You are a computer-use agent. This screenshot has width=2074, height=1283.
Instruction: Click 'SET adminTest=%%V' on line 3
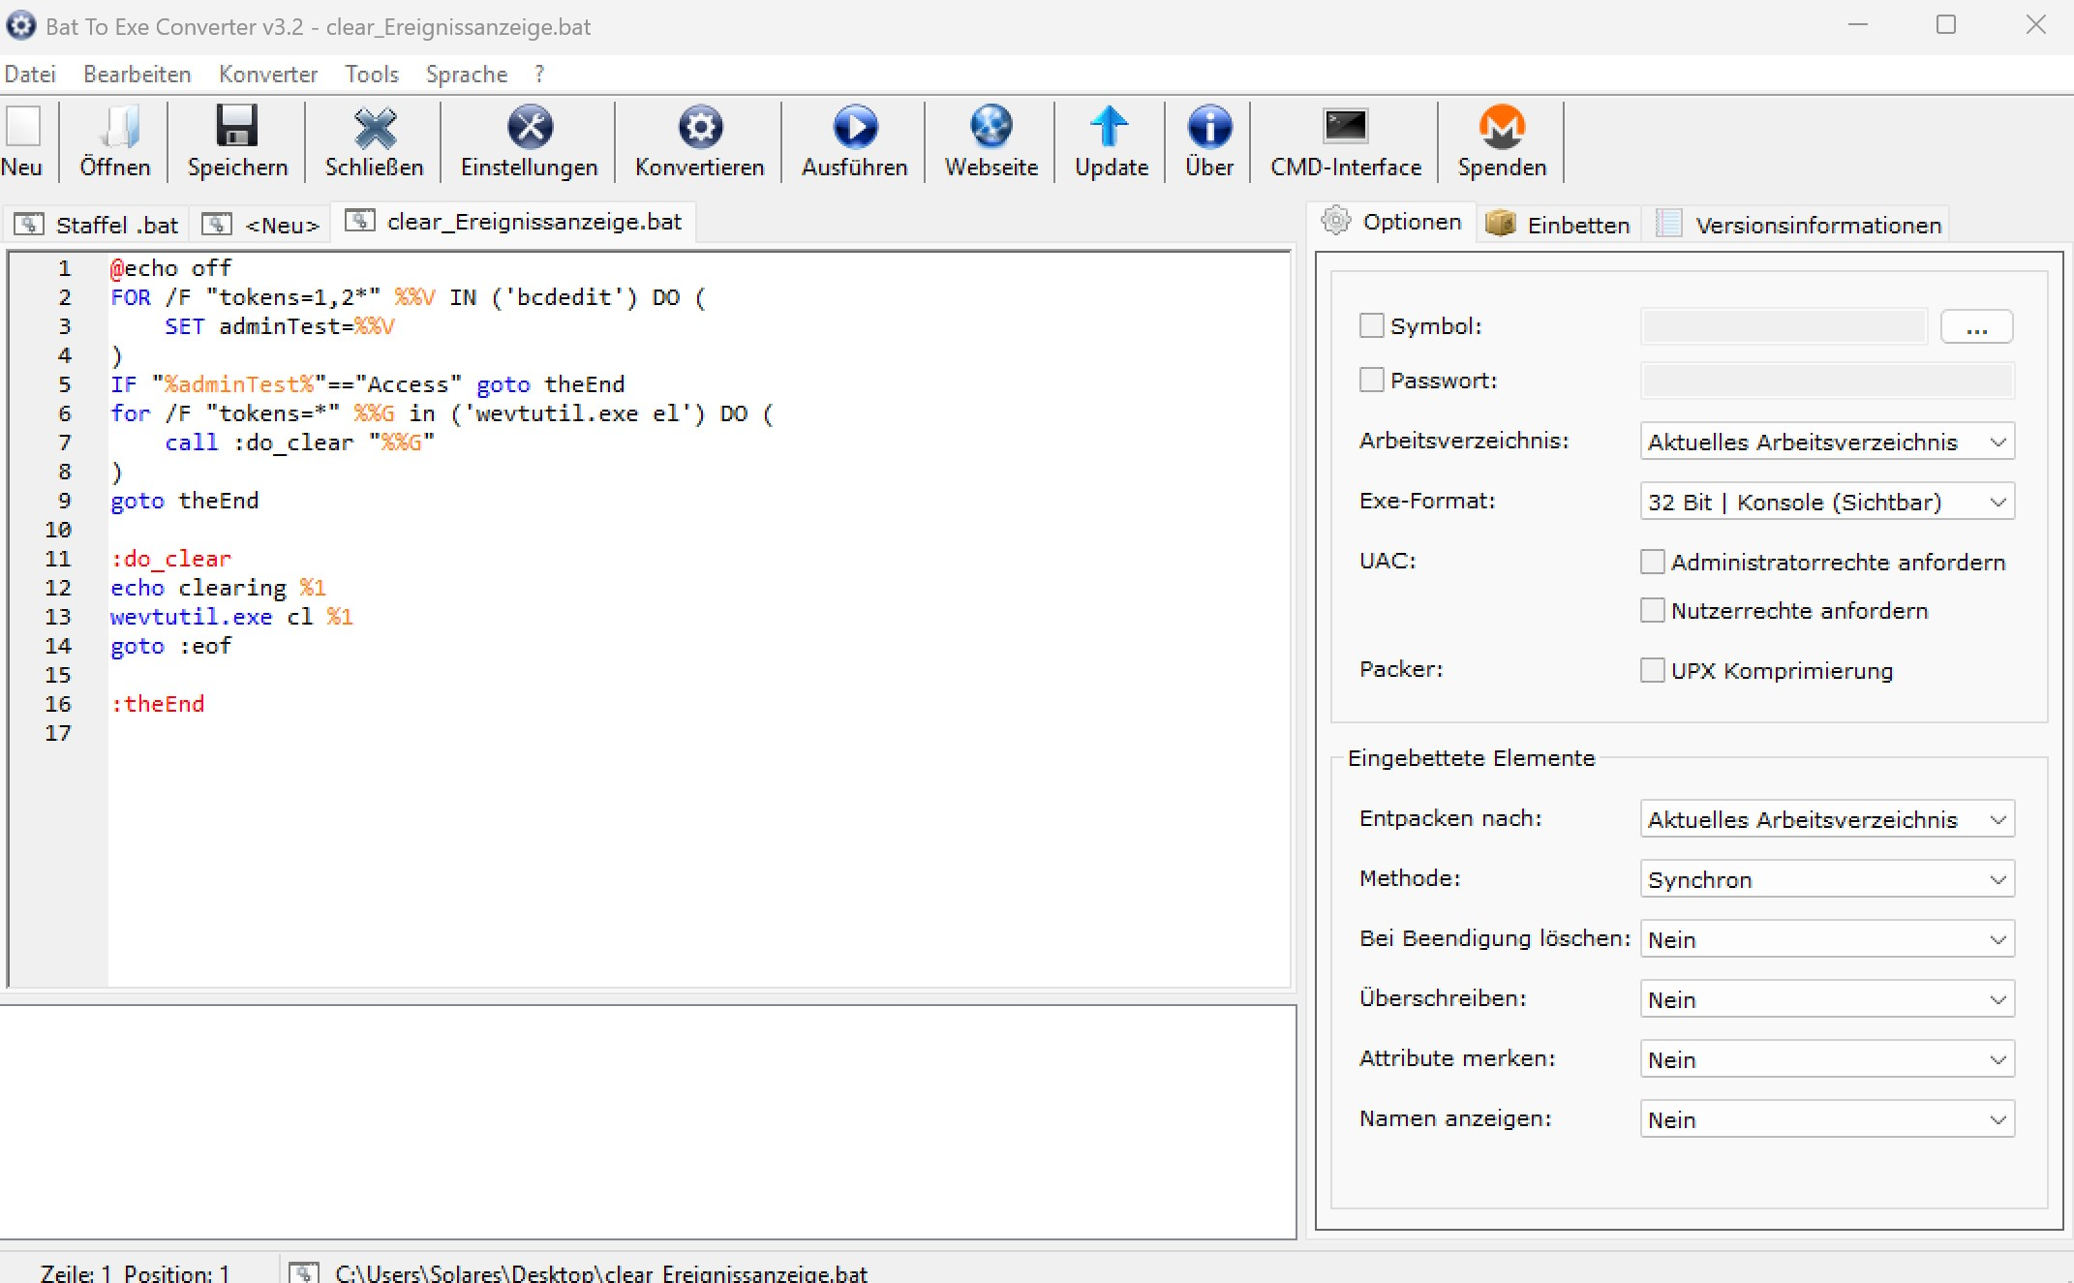click(x=280, y=326)
